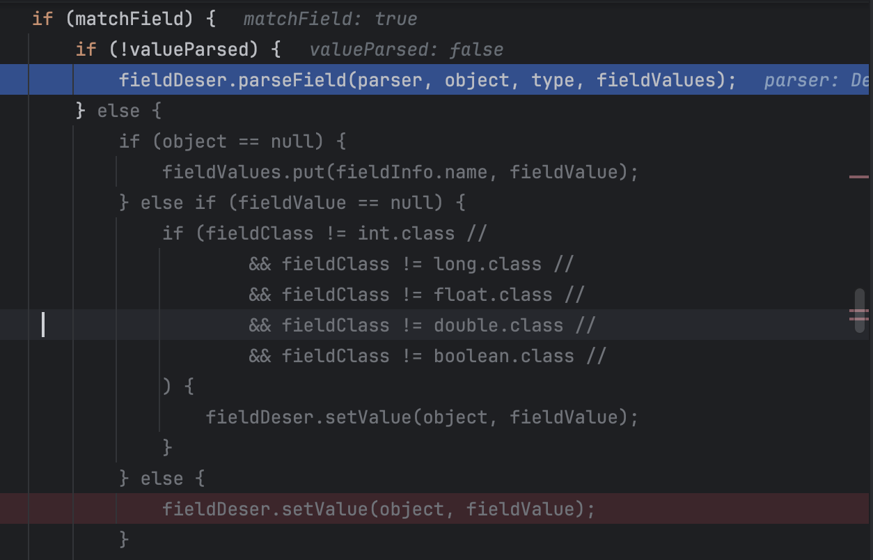Click the parseField method call on the highlighted line

pos(292,80)
